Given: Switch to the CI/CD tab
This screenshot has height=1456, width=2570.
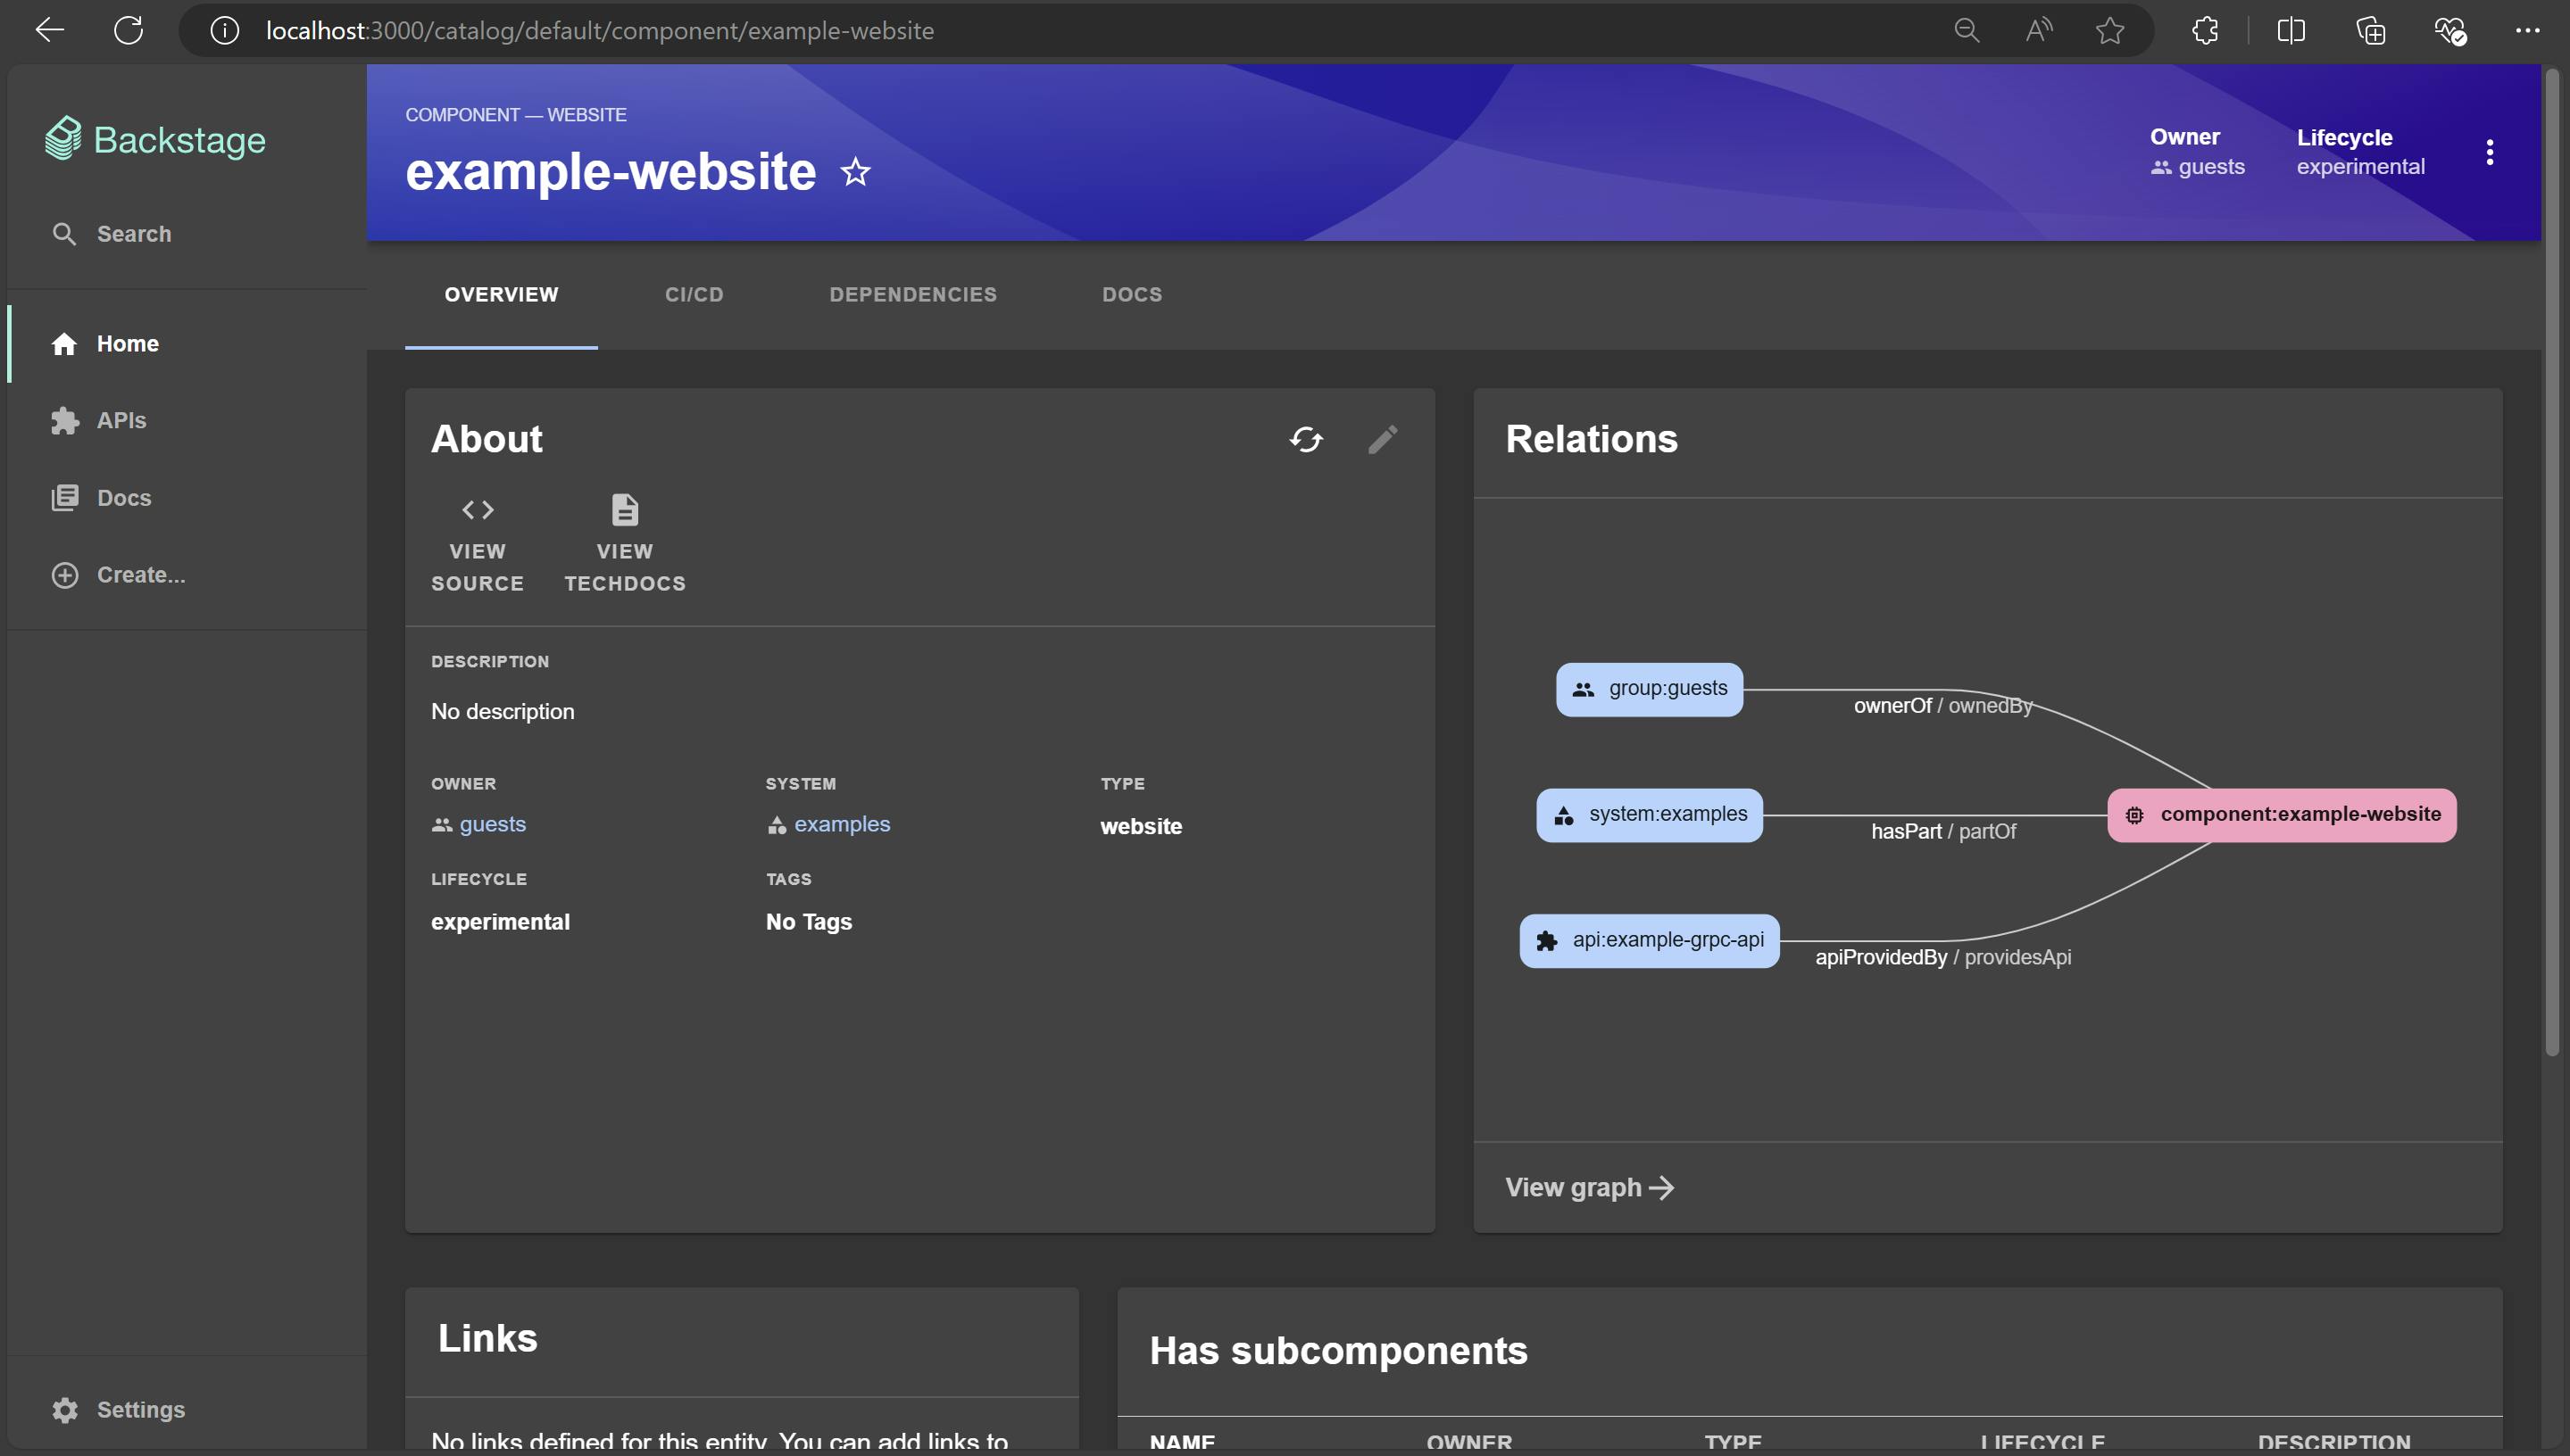Looking at the screenshot, I should tap(694, 295).
